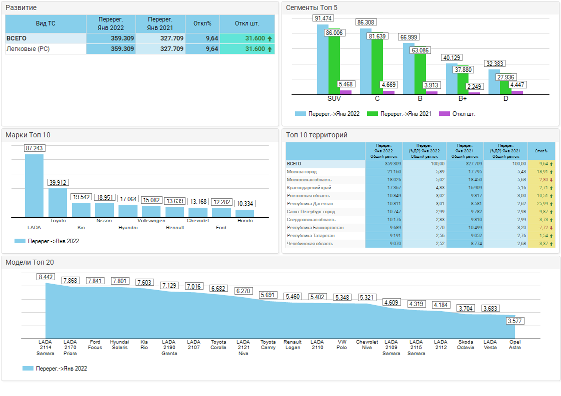Click the green arrow beside Республика Дагестан's 25,99

point(551,204)
